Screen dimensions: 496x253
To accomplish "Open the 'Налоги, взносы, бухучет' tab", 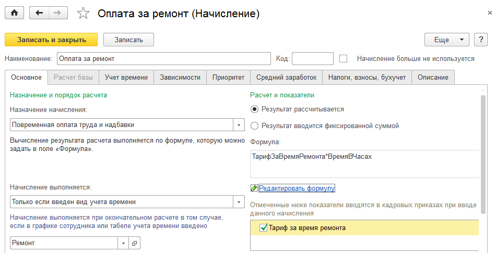I will [367, 77].
